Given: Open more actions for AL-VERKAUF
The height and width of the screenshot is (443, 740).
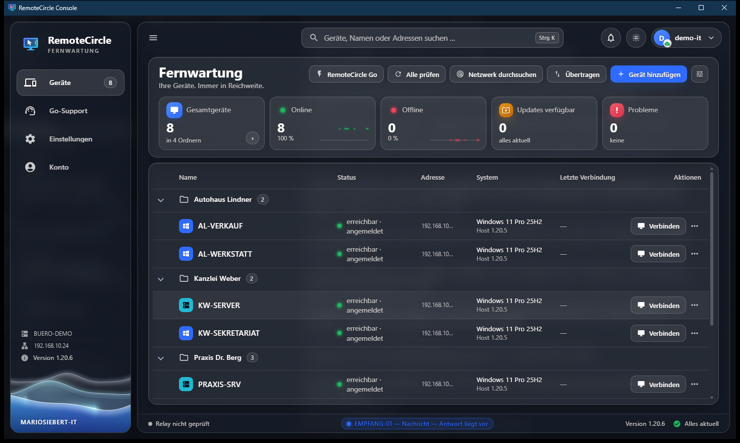Looking at the screenshot, I should [x=695, y=226].
